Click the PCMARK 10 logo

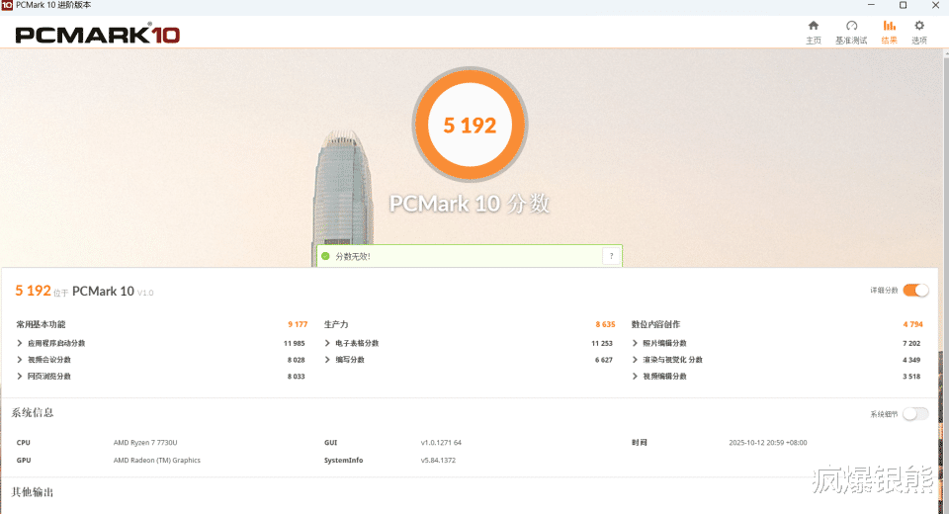(x=98, y=35)
